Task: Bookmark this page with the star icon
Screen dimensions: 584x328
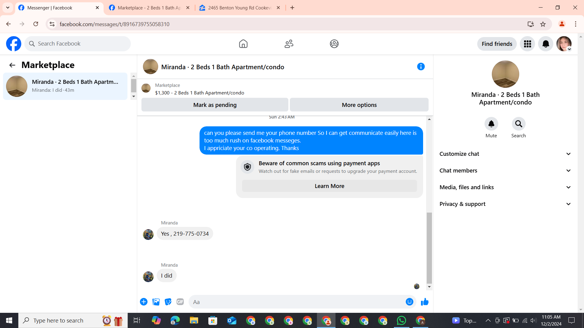Action: pos(543,24)
